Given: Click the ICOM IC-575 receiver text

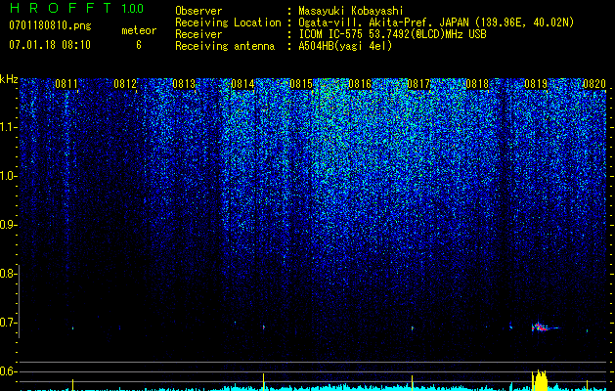Looking at the screenshot, I should pos(392,34).
